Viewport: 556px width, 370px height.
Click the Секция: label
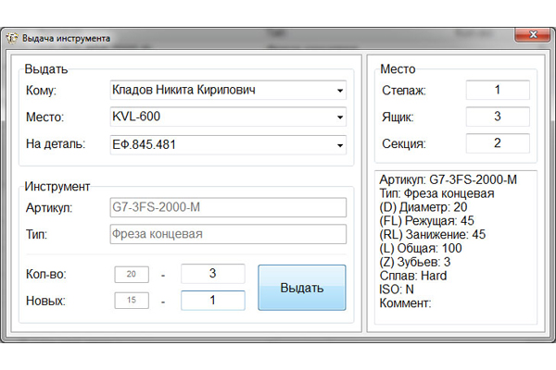click(404, 144)
